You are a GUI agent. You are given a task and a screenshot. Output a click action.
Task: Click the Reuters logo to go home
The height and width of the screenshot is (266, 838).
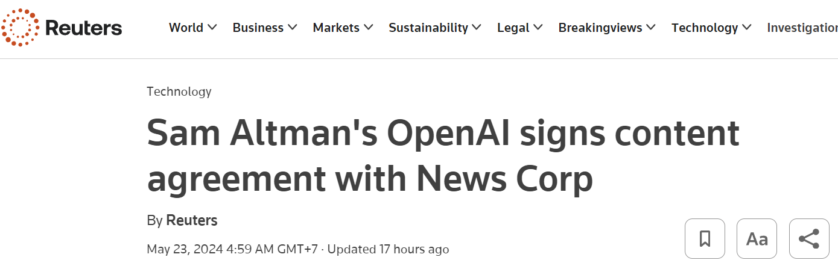62,28
